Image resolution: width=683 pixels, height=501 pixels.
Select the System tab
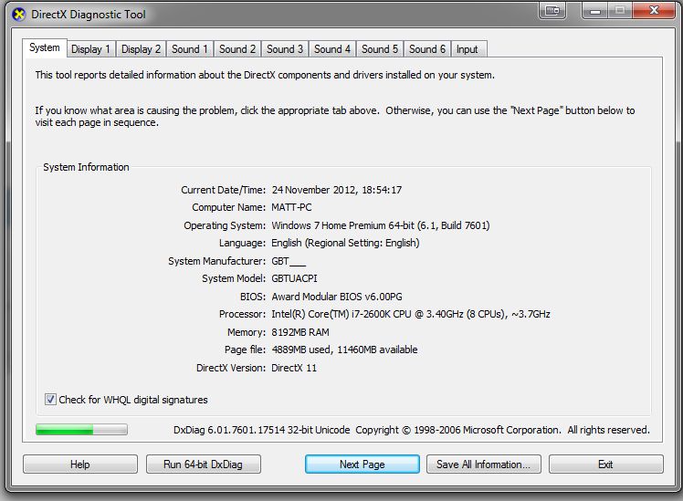coord(44,47)
